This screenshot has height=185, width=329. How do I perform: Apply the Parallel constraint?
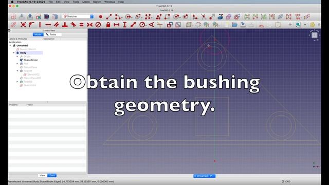(56, 25)
